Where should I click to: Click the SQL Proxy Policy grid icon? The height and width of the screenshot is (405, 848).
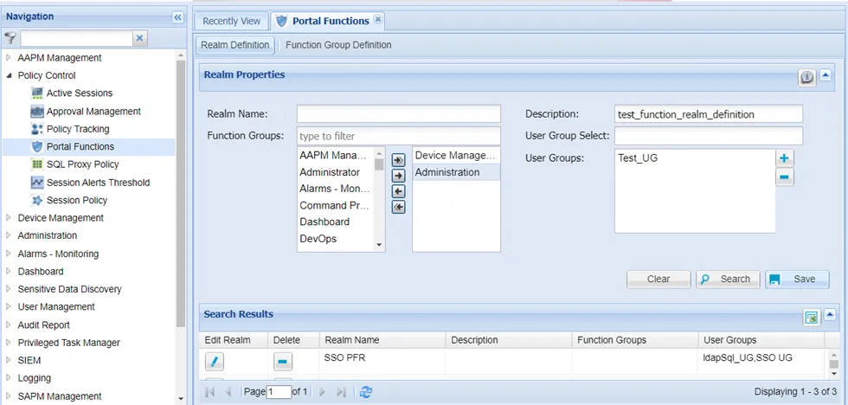tap(36, 164)
